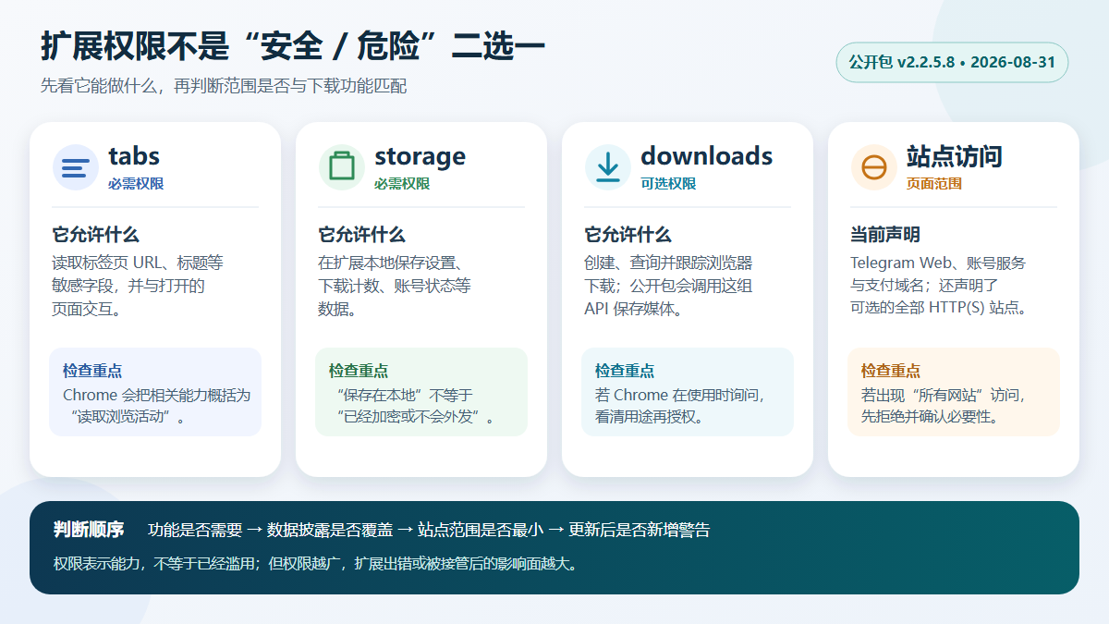
Task: Click the 检查重点 box in 站点访问 card
Action: (954, 392)
